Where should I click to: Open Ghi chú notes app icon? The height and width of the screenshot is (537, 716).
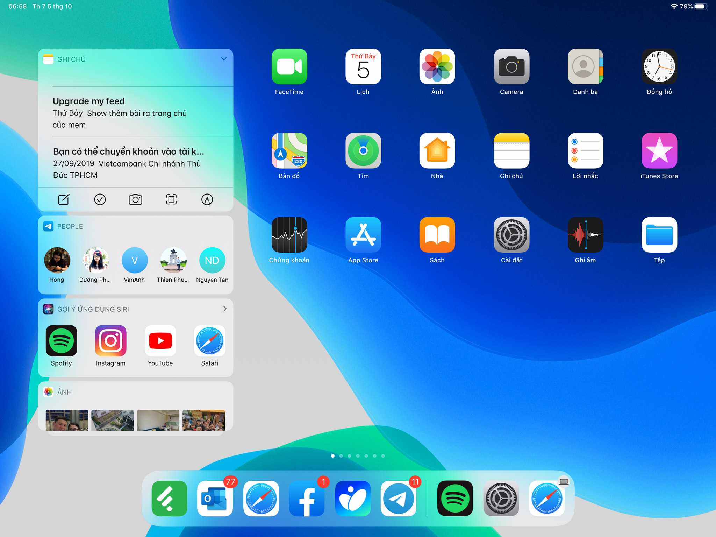tap(511, 150)
